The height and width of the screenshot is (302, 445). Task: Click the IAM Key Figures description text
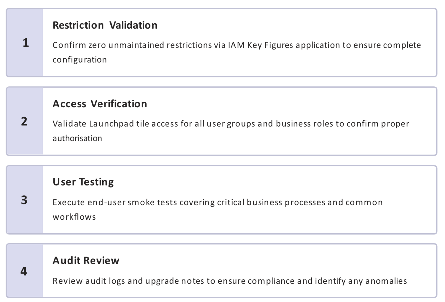point(237,52)
